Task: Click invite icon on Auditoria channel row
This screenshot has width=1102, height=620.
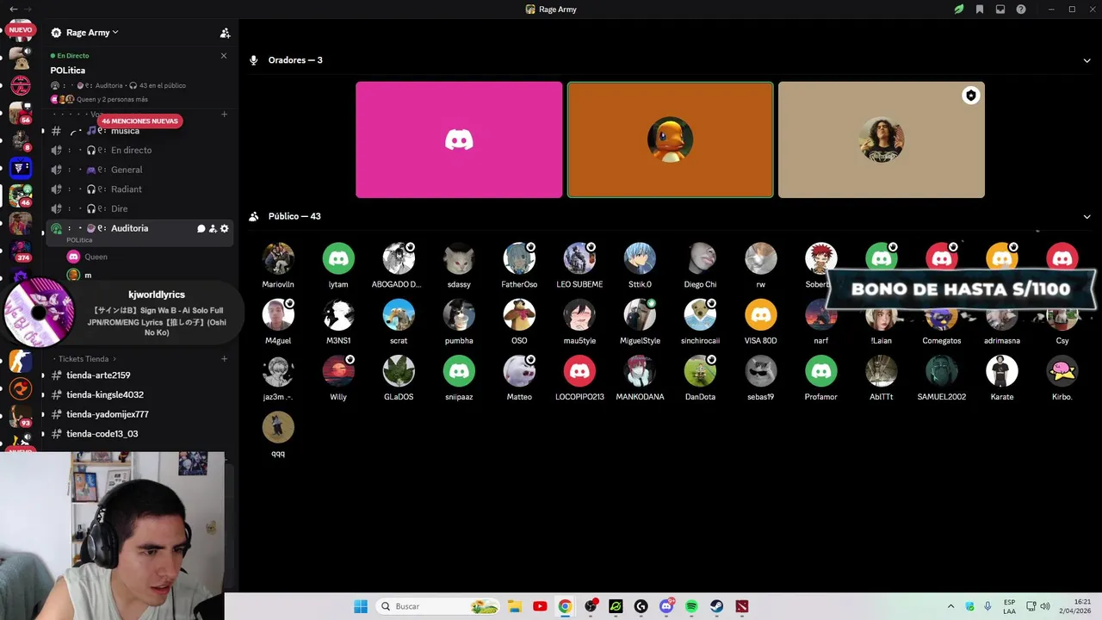Action: click(x=213, y=228)
